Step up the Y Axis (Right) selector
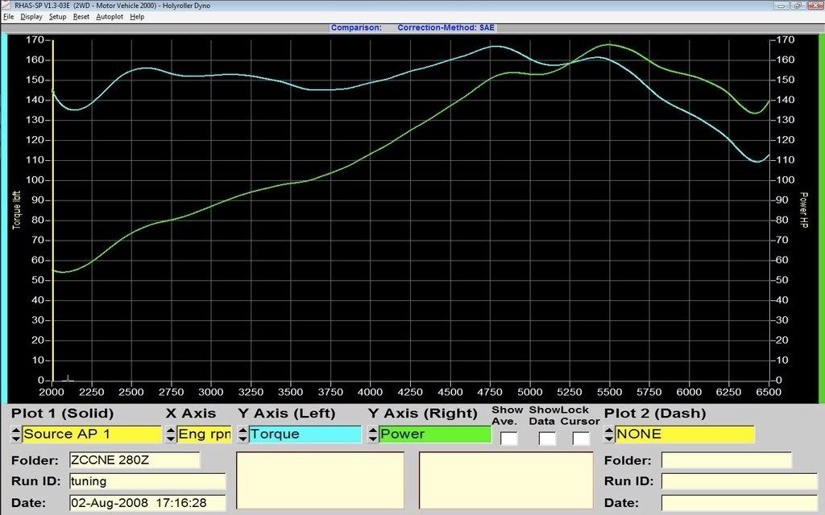This screenshot has width=825, height=515. [373, 430]
